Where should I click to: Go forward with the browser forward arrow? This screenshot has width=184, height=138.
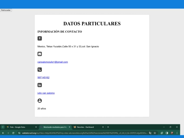(8, 133)
